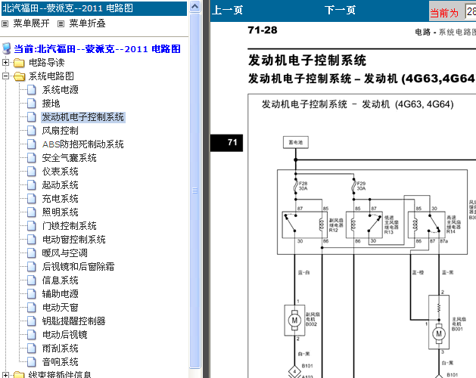The image size is (476, 378).
Task: Click 菜单展开 to expand all menus
Action: click(30, 23)
